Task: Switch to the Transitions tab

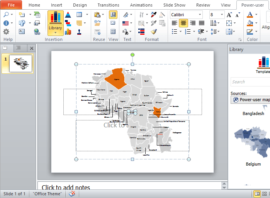Action: pos(108,5)
